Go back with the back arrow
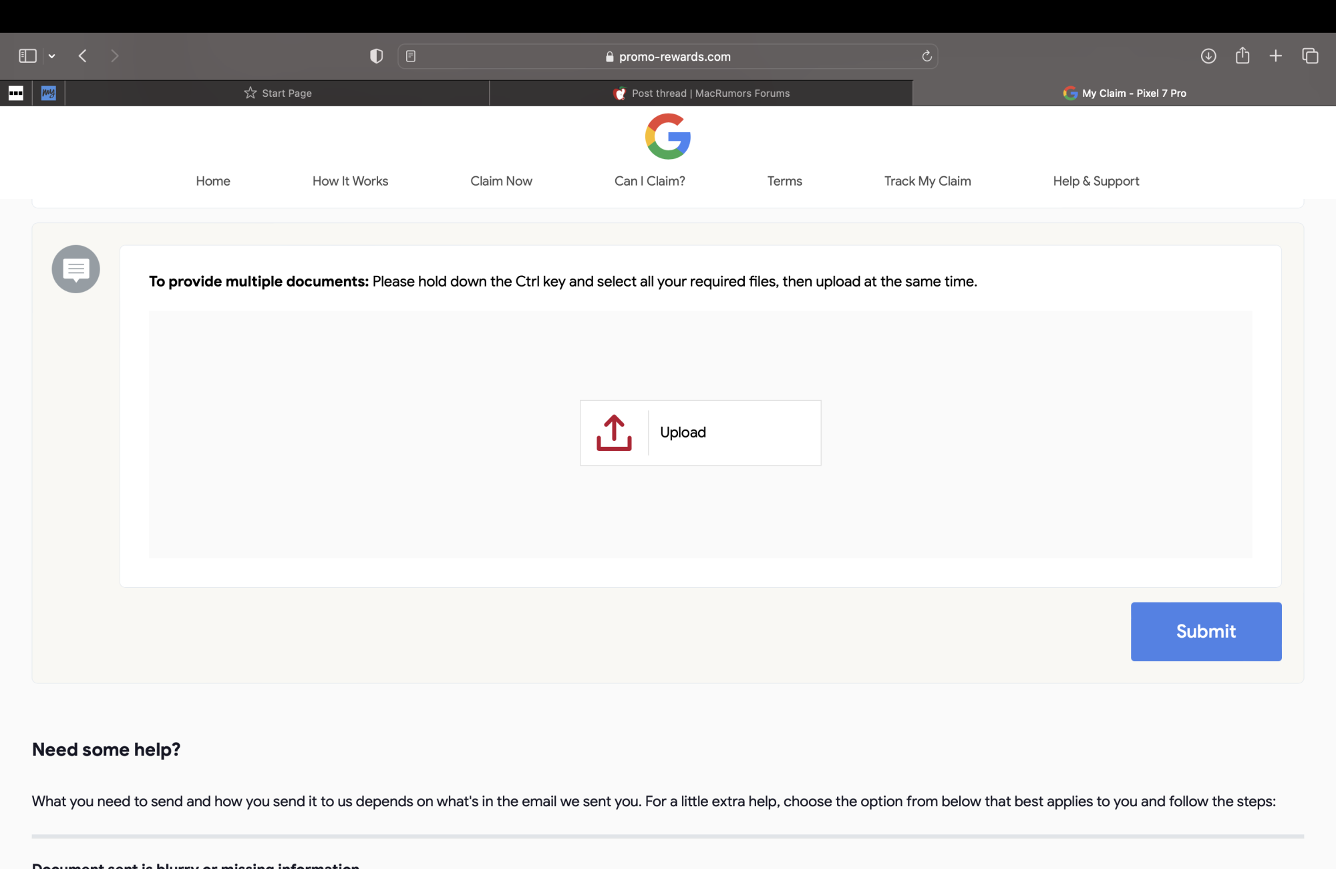Viewport: 1336px width, 869px height. [83, 56]
